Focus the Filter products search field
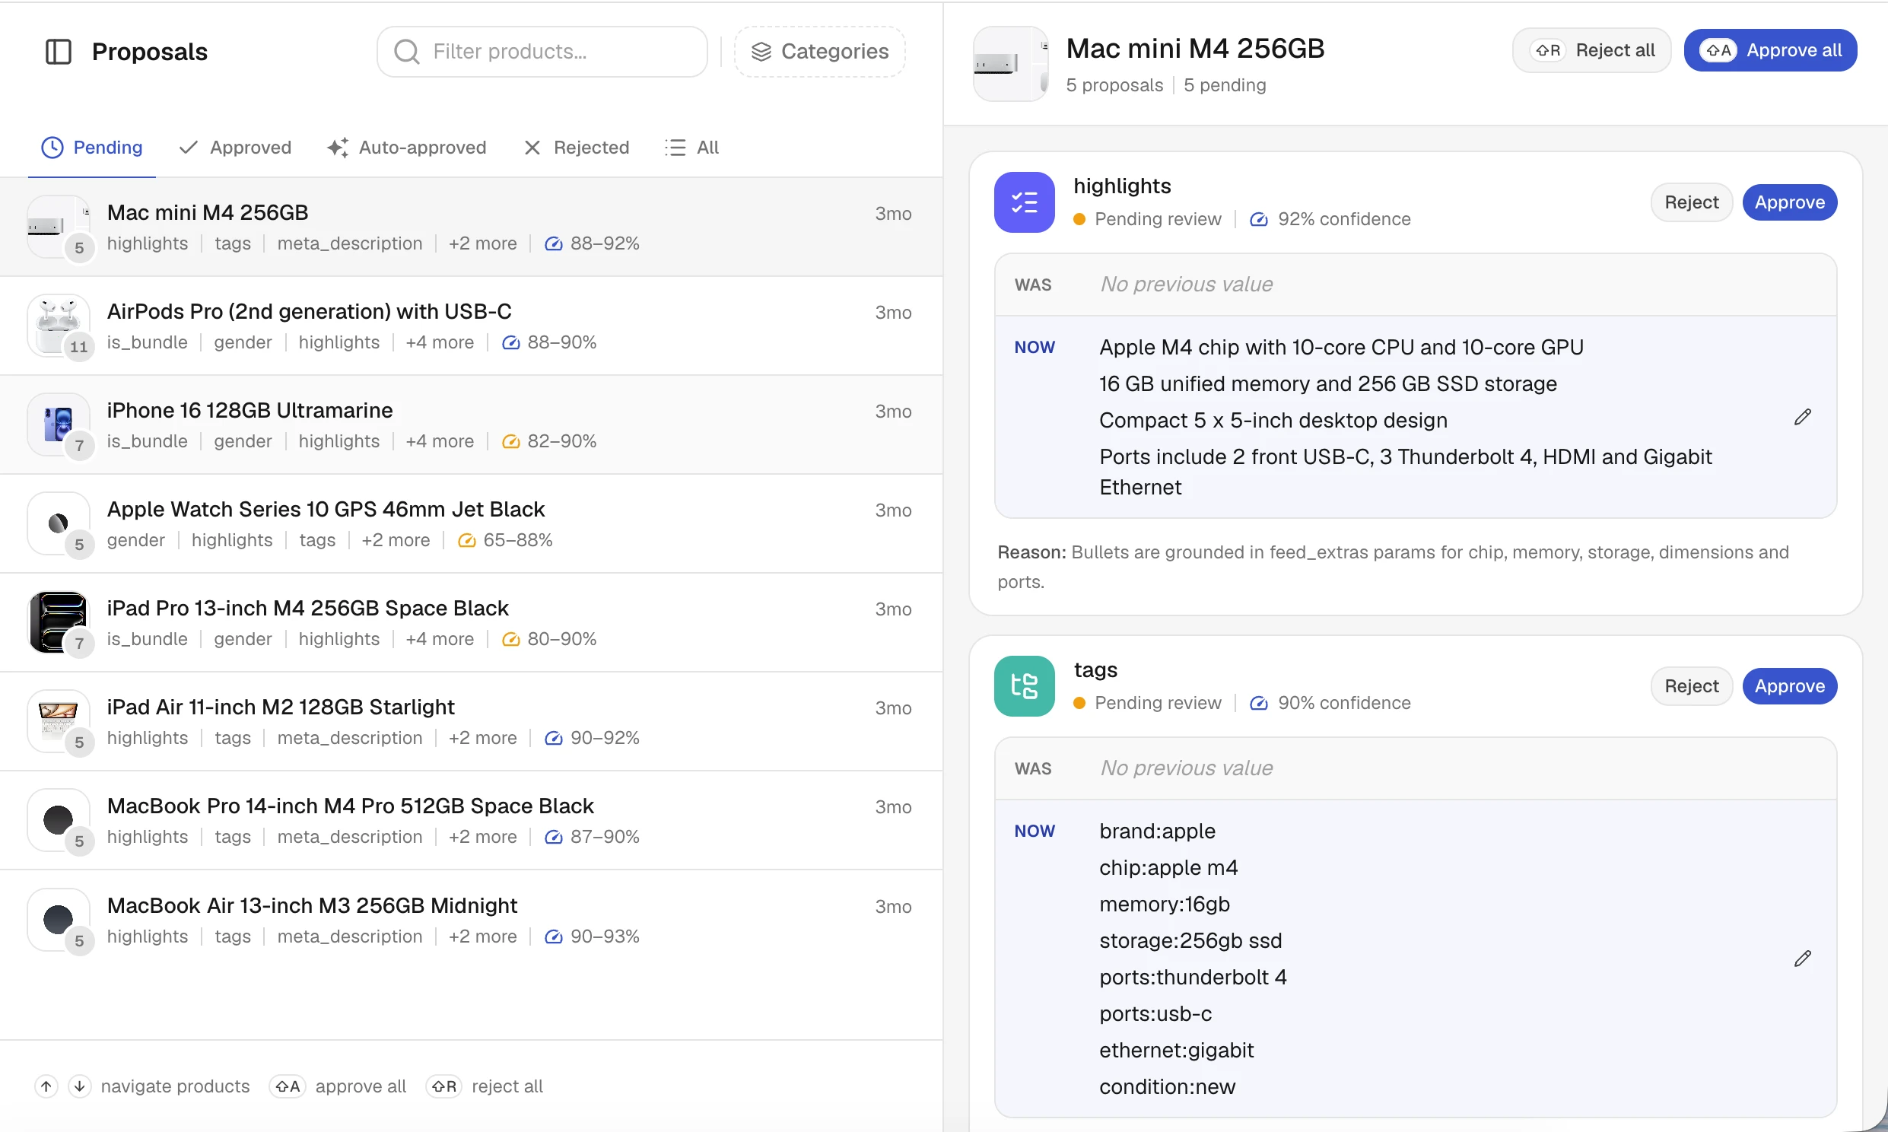Image resolution: width=1888 pixels, height=1132 pixels. (542, 52)
